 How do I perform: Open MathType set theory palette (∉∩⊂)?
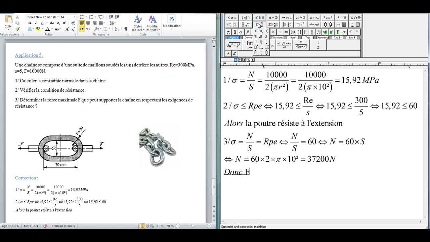(x=315, y=18)
